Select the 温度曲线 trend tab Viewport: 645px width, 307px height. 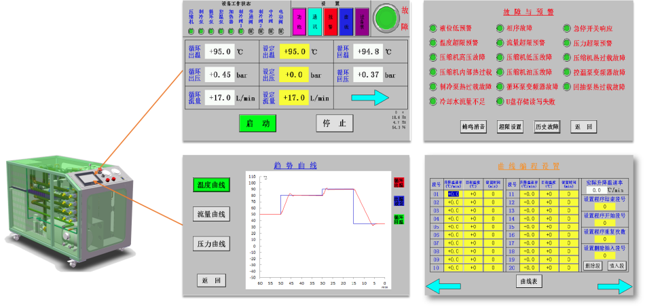211,185
